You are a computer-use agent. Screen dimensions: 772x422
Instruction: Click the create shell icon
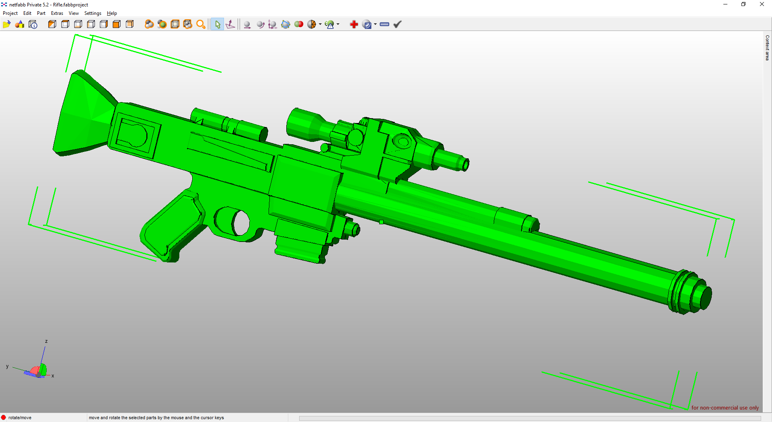367,25
